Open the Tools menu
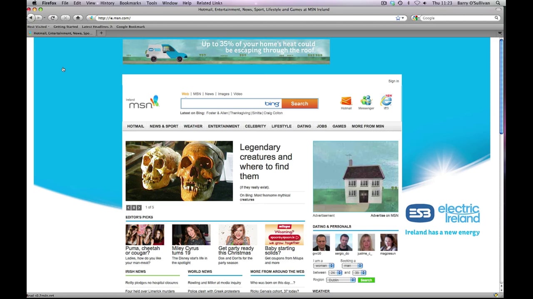The height and width of the screenshot is (299, 533). 152,3
